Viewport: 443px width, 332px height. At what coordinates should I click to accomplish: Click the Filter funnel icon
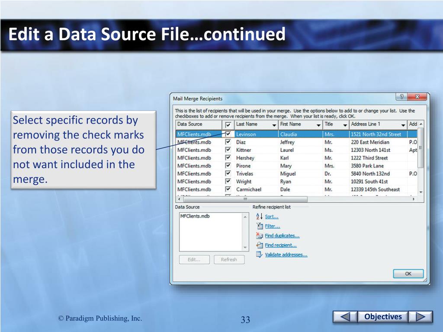point(260,226)
